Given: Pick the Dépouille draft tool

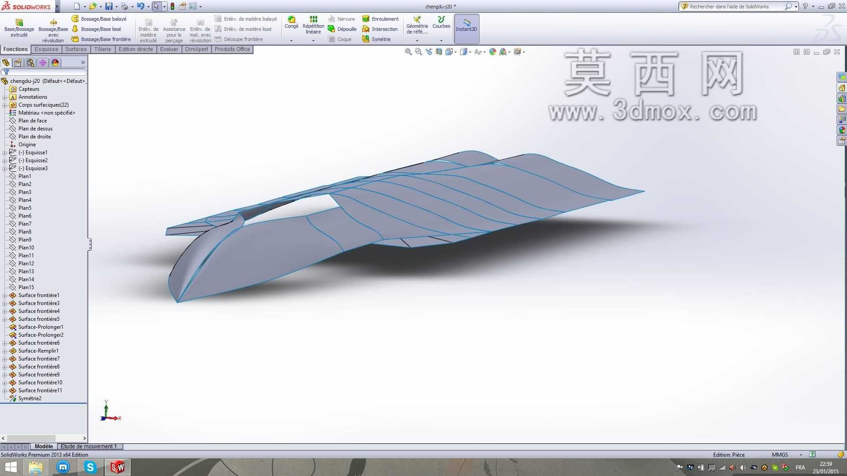Looking at the screenshot, I should pos(342,29).
